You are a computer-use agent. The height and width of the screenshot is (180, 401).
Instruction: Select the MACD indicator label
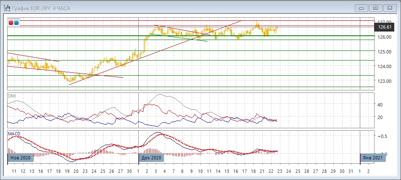pyautogui.click(x=14, y=134)
